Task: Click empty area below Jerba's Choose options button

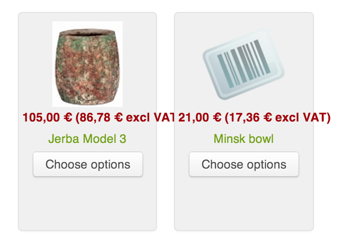Action: pos(87,203)
